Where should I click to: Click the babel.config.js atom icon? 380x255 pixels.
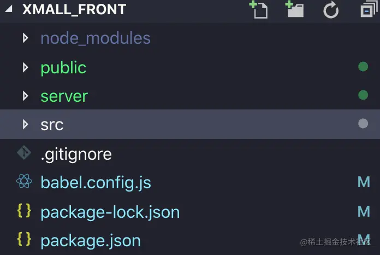[x=24, y=181]
